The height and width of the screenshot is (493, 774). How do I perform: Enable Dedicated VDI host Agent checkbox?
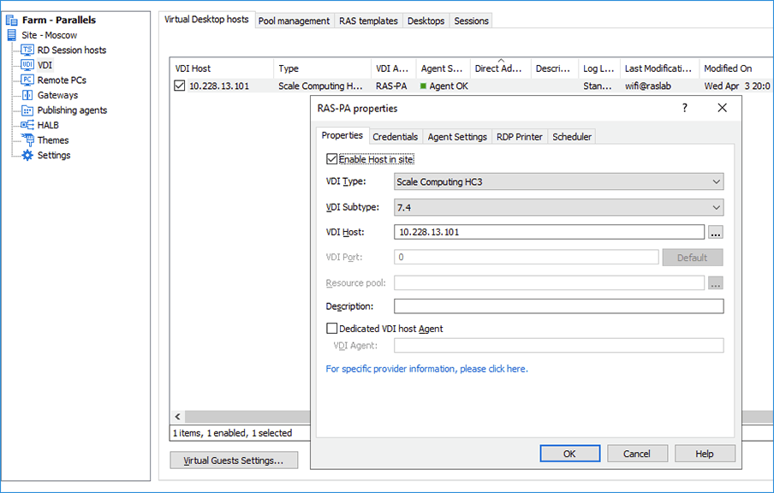pos(331,328)
